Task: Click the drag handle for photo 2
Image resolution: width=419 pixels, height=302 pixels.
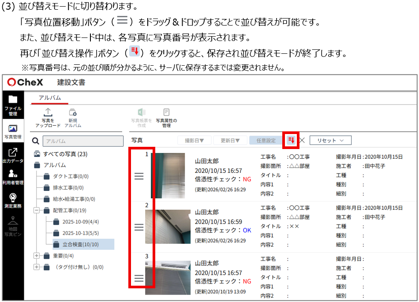Action: pyautogui.click(x=139, y=227)
